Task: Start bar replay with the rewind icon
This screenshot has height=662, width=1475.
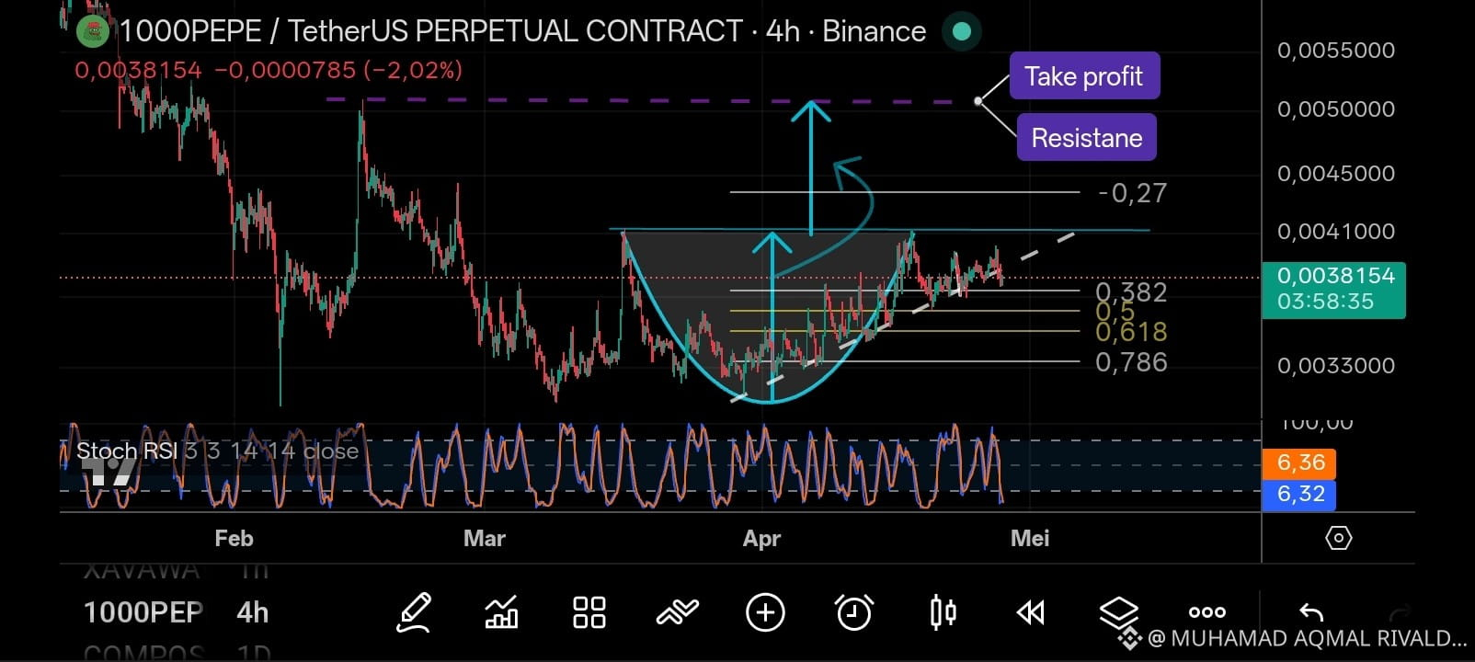Action: click(x=1031, y=612)
